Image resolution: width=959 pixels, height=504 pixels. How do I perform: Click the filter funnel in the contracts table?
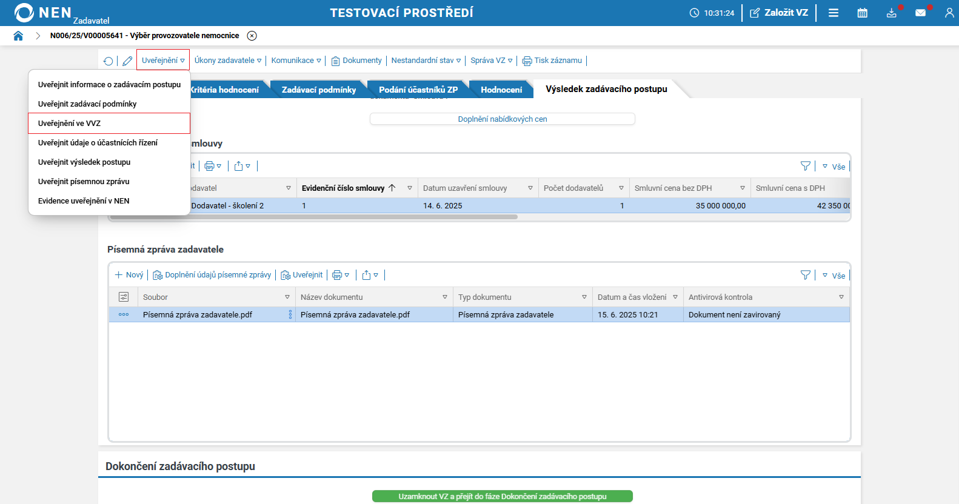806,166
